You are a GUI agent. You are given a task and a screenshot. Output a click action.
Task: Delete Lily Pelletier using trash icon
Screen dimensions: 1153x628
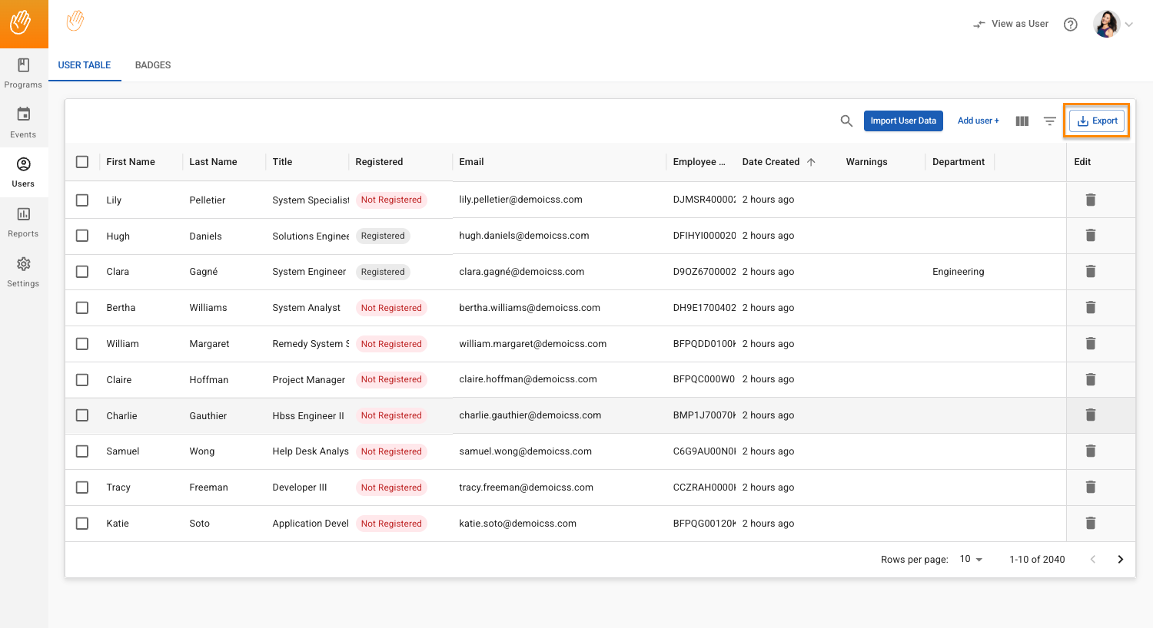(1090, 200)
